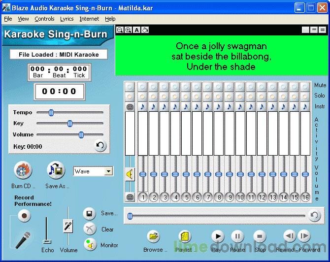Screen dimensions: 330x262
Task: Click the Monitor speaker icon
Action: (x=90, y=244)
